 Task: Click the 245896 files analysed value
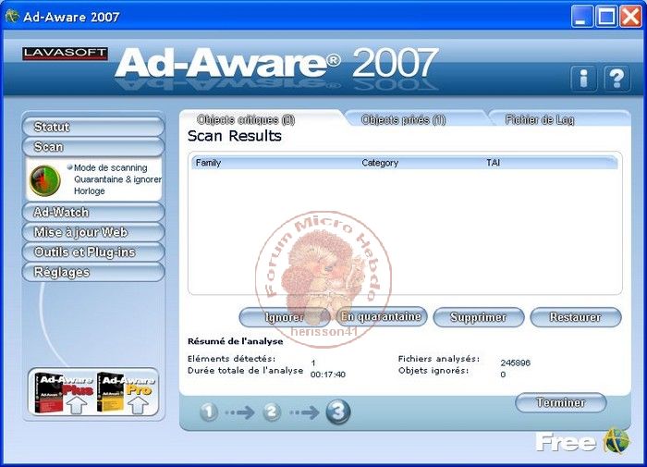point(516,363)
